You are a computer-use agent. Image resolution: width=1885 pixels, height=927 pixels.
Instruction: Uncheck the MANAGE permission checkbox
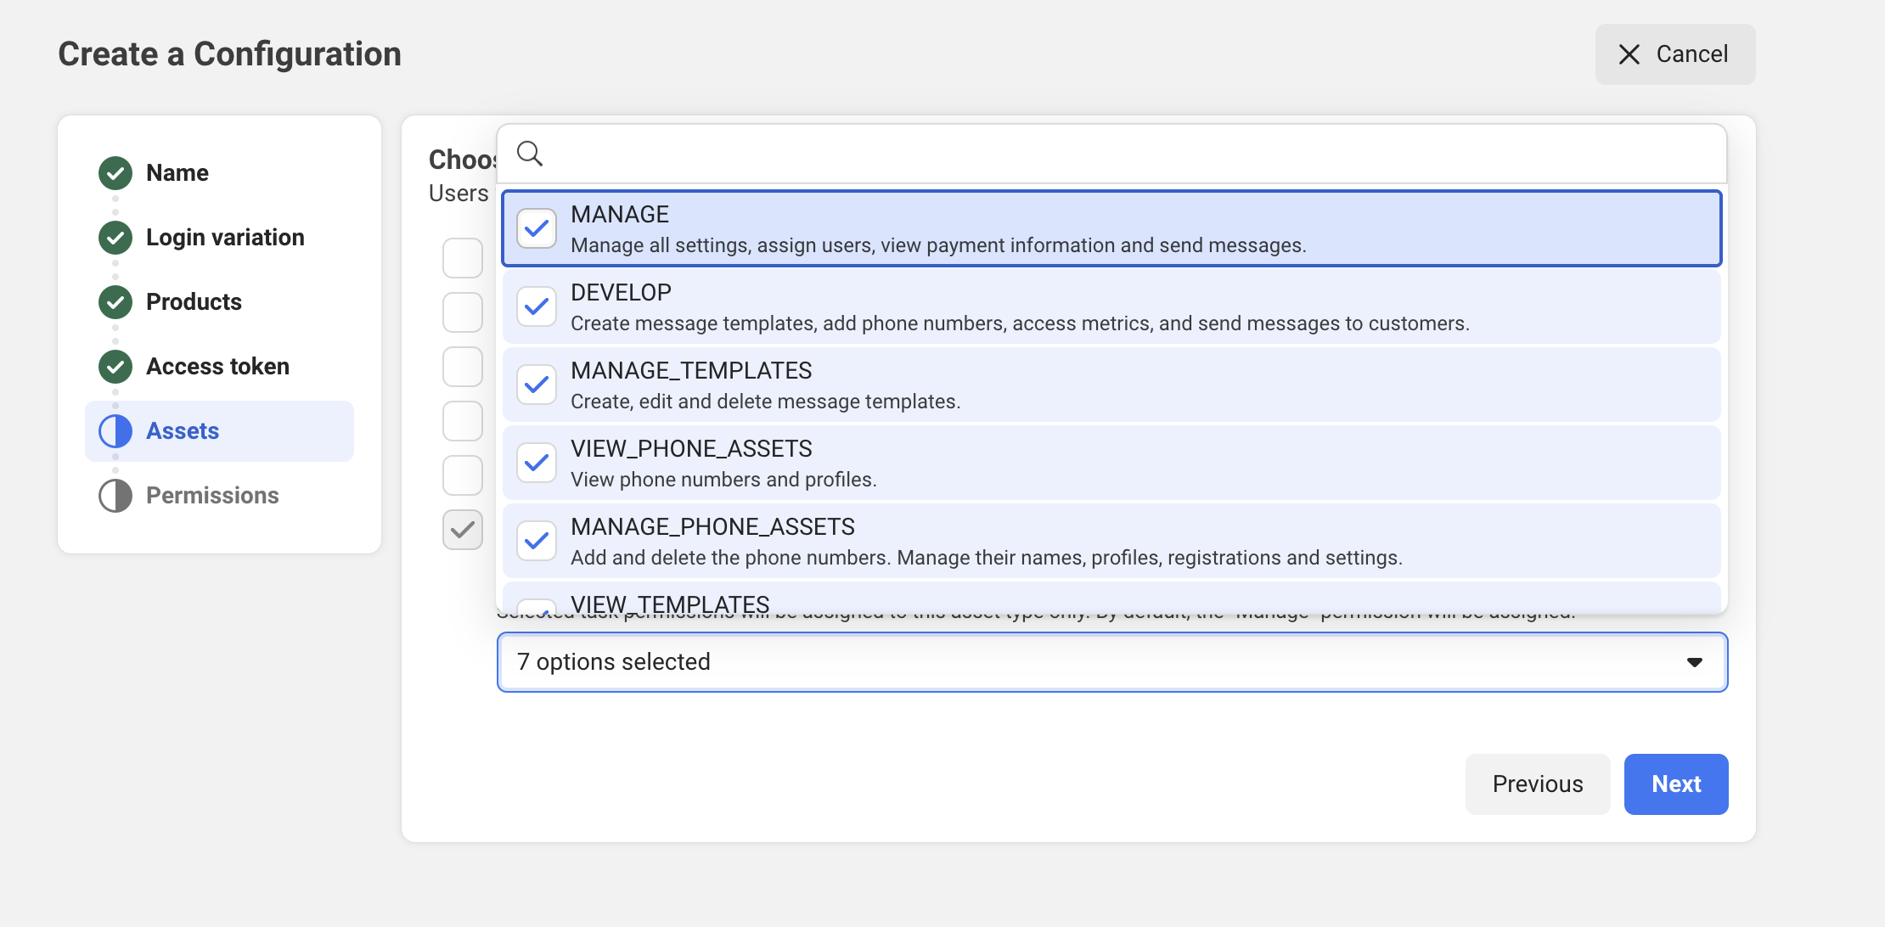[x=537, y=228]
